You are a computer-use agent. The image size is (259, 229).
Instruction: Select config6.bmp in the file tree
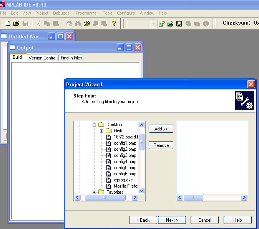pos(125,174)
